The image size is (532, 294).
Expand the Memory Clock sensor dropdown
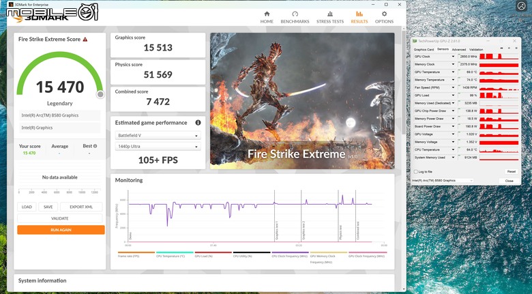click(x=453, y=64)
